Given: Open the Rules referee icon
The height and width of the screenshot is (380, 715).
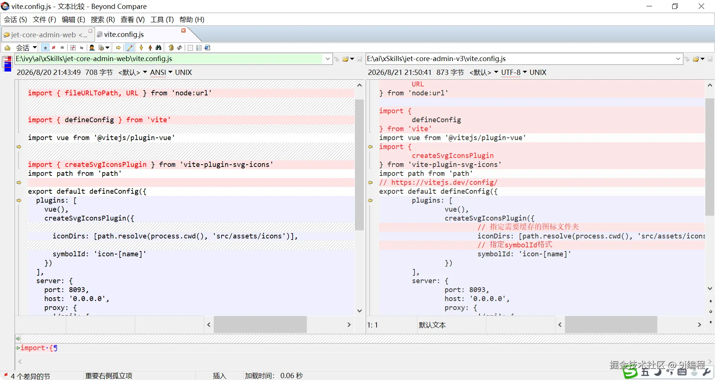Looking at the screenshot, I should pyautogui.click(x=92, y=48).
